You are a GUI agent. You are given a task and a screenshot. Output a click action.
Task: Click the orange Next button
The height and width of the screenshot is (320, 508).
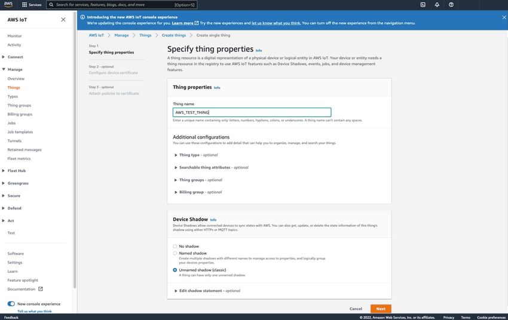coord(381,309)
